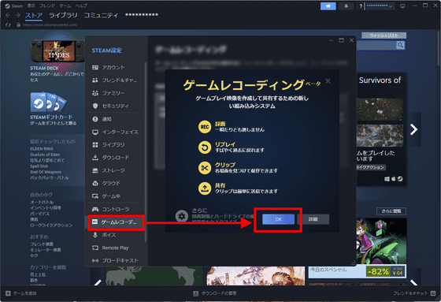The height and width of the screenshot is (302, 441).
Task: Click the store search magnifier icon
Action: coord(401,45)
